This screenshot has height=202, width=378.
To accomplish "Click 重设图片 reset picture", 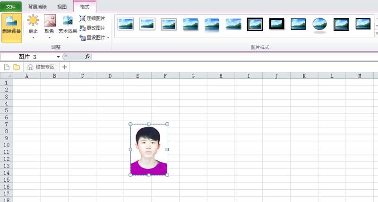I will [92, 38].
